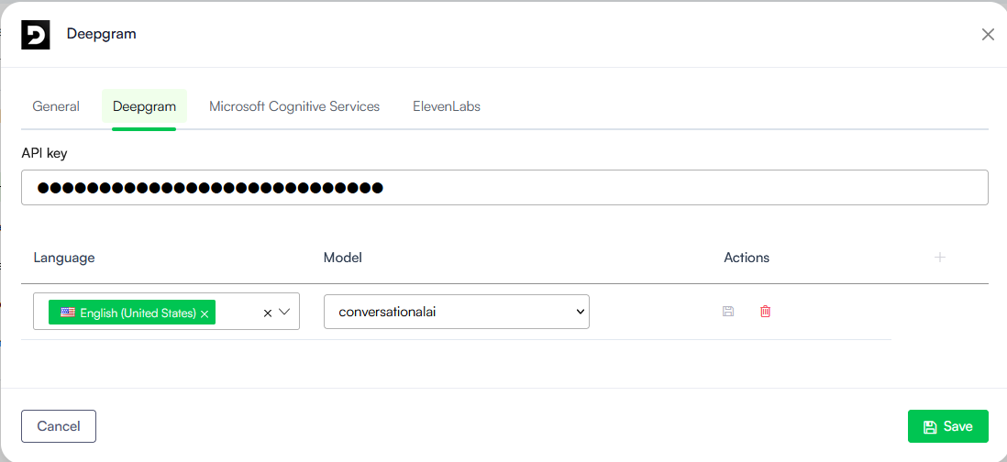Click the Actions column header
The image size is (1007, 462).
747,258
